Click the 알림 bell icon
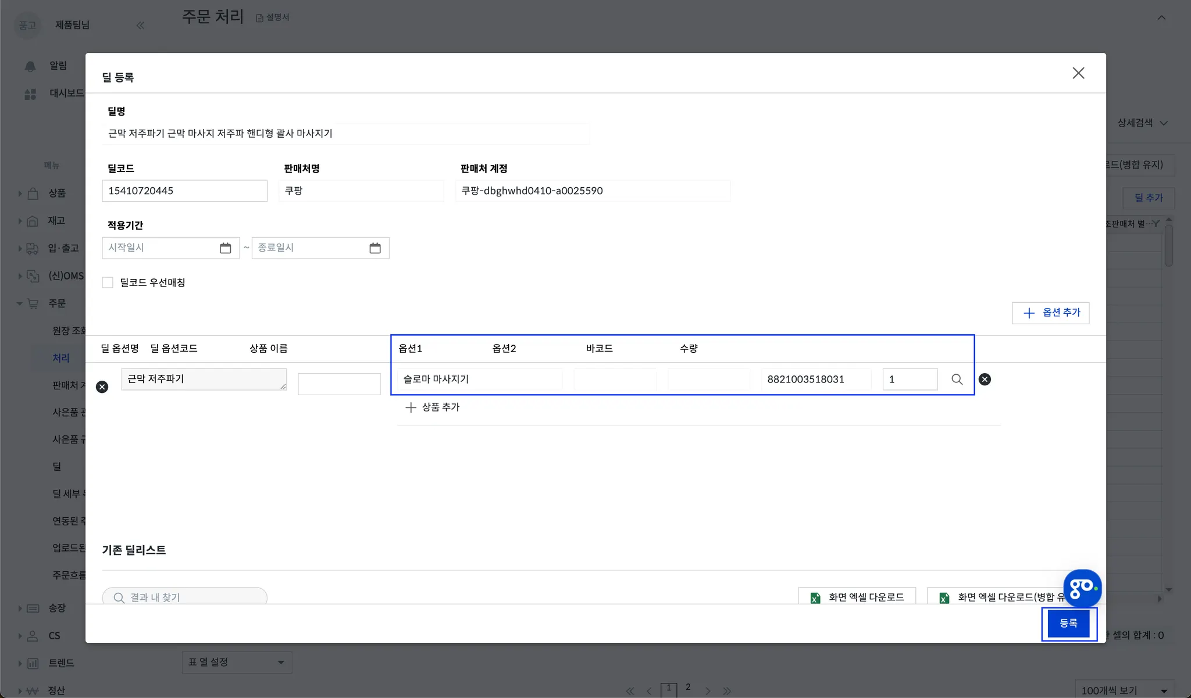 (30, 66)
